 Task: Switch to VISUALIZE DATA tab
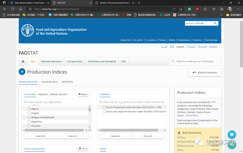point(50,82)
